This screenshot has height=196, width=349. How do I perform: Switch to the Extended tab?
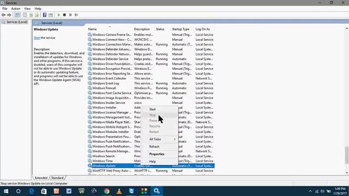[x=41, y=178]
